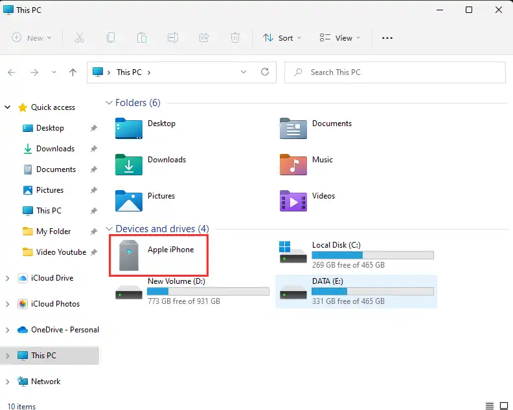Click the Quick access label

[x=53, y=107]
